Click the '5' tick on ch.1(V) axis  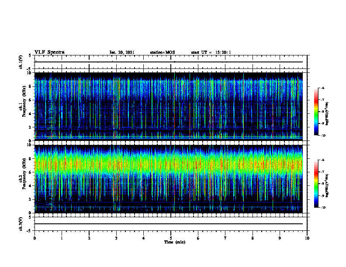[30, 56]
